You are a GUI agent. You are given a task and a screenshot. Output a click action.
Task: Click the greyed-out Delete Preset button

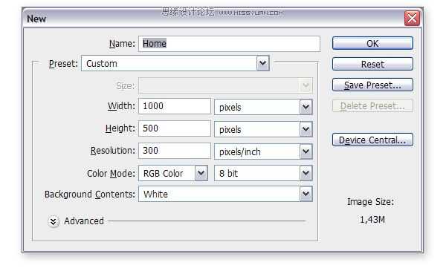372,105
